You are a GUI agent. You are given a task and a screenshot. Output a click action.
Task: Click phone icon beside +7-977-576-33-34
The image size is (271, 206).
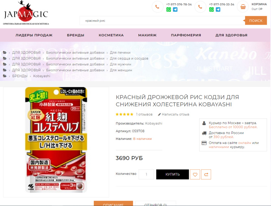[200, 7]
